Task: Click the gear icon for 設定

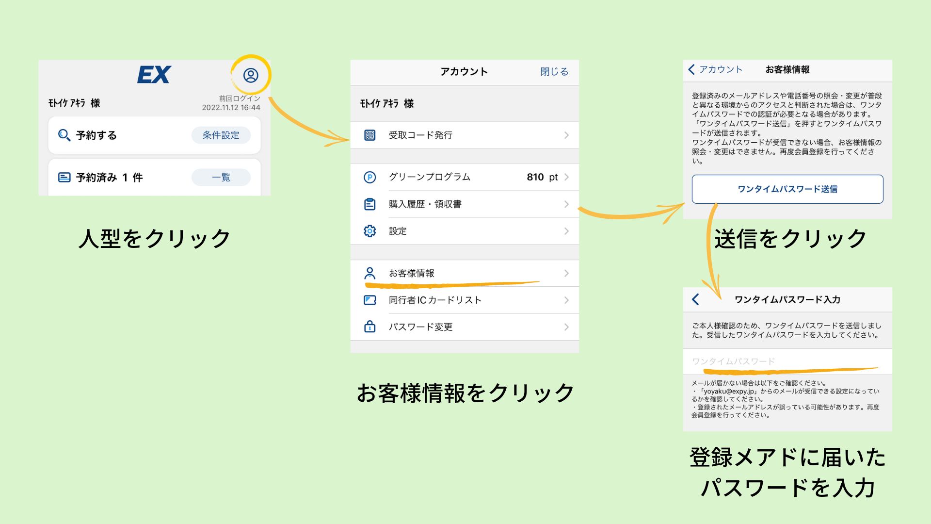Action: coord(370,231)
